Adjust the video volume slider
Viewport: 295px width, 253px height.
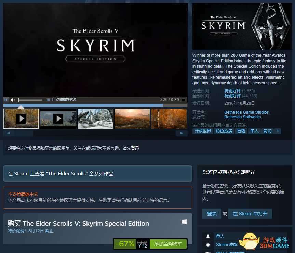click(x=30, y=100)
